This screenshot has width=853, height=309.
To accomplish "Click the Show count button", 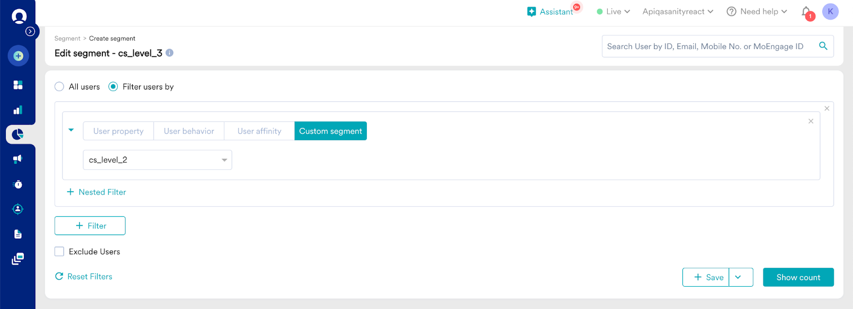I will [798, 277].
